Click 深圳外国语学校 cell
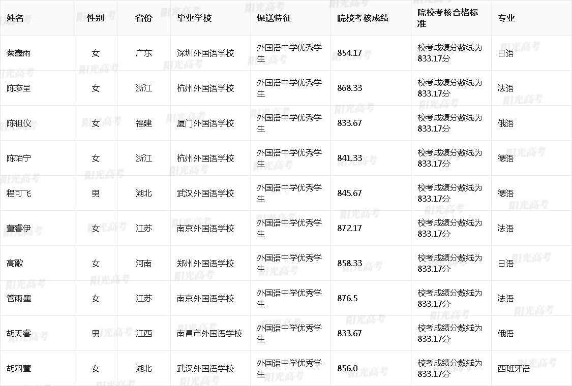The height and width of the screenshot is (386, 572). [205, 53]
